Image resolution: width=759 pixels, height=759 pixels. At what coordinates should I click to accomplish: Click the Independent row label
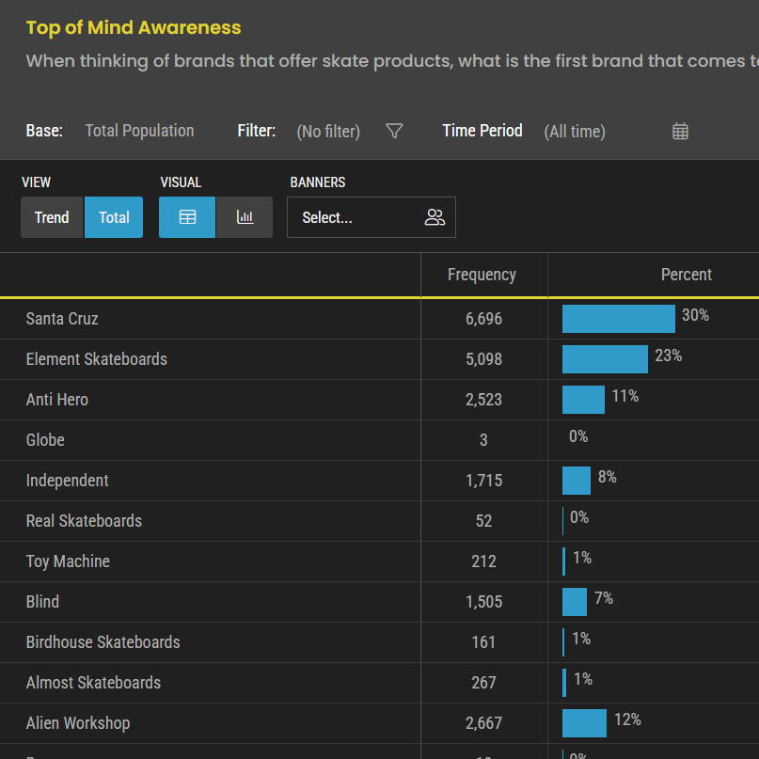pyautogui.click(x=68, y=481)
